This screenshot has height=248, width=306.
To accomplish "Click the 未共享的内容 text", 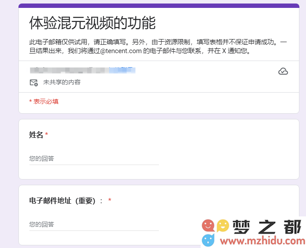I will coord(61,82).
